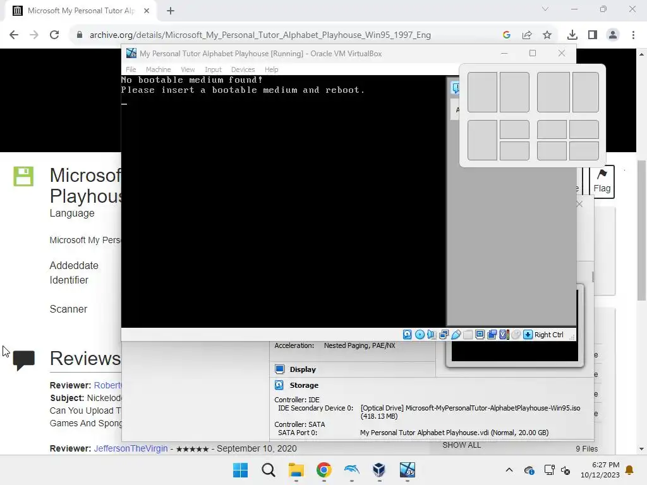View site information via the lock icon
This screenshot has width=647, height=485.
pyautogui.click(x=80, y=35)
